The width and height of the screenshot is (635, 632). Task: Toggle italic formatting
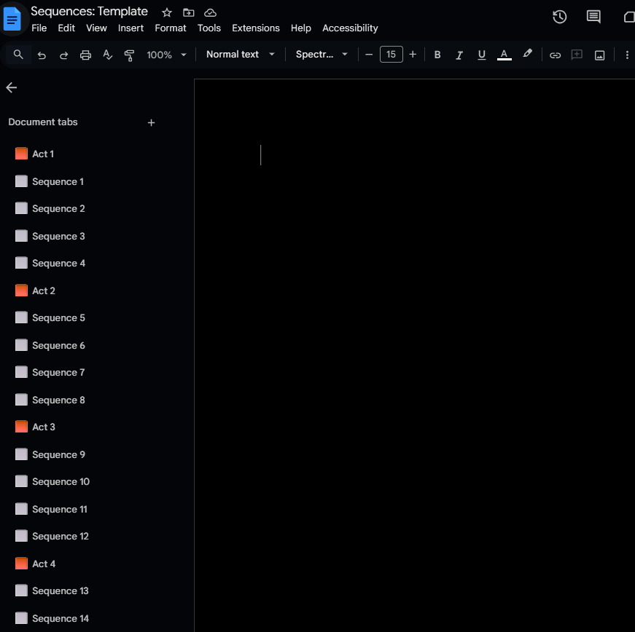(459, 55)
